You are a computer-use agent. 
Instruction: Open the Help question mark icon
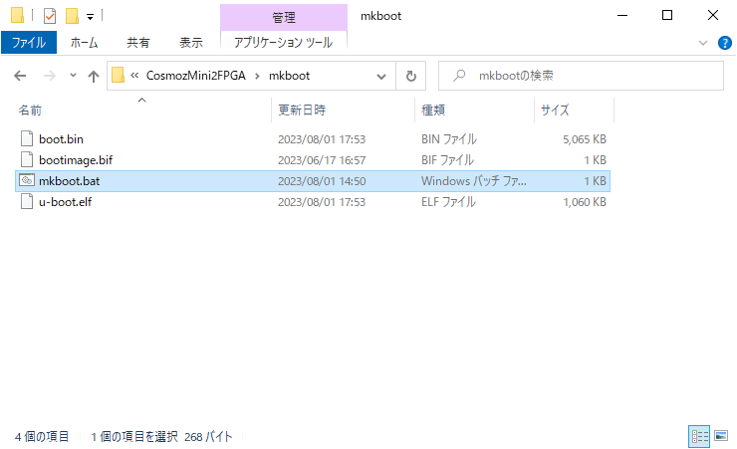coord(724,42)
